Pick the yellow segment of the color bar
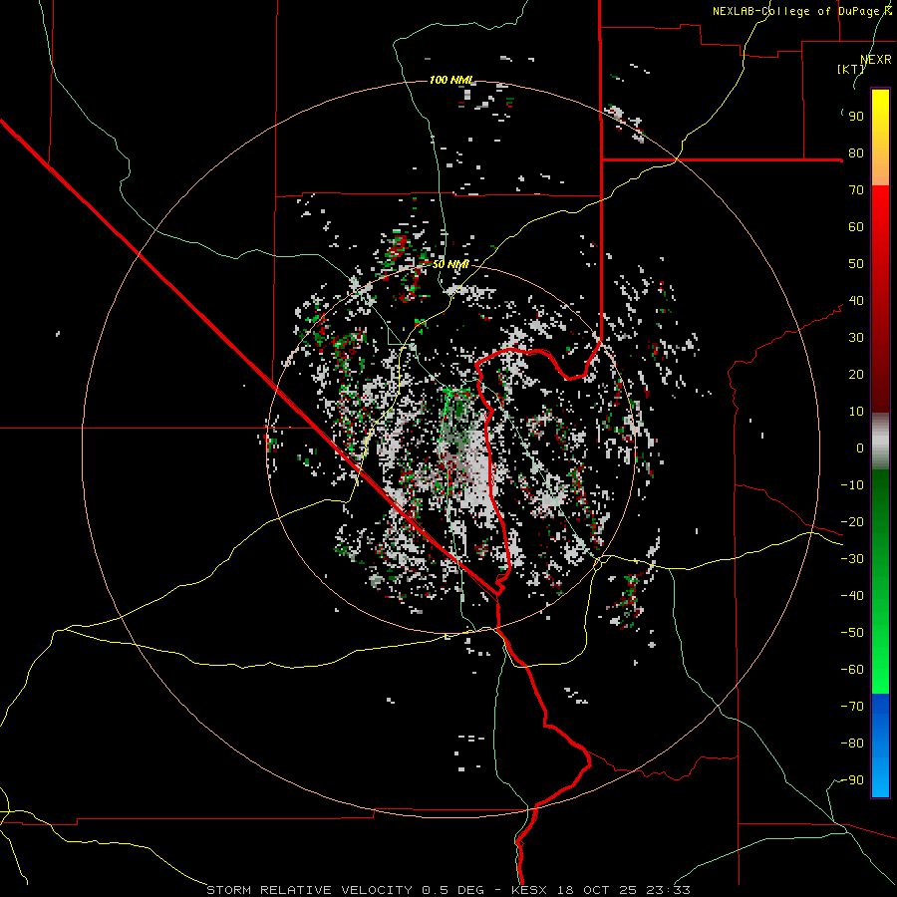Viewport: 897px width, 897px height. [x=880, y=138]
